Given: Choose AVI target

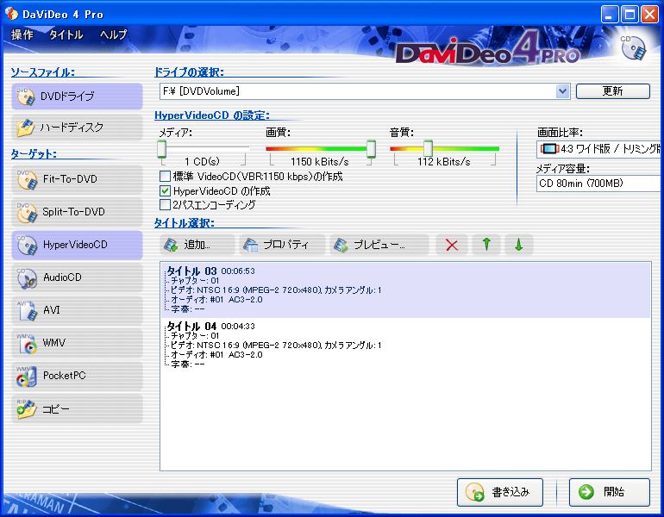Looking at the screenshot, I should tap(77, 310).
